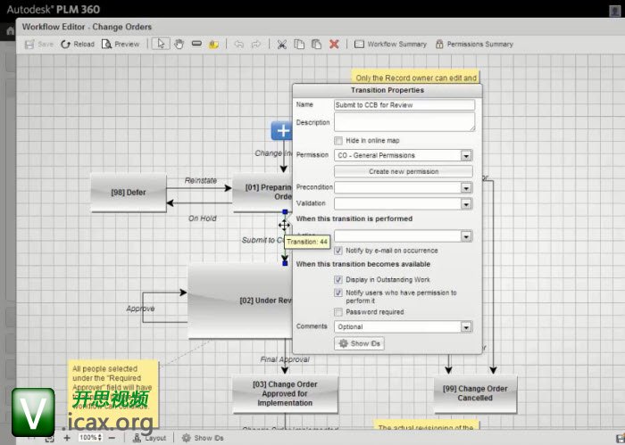Open Permissions Summary from the toolbar
Viewport: 625px width, 445px height.
[x=473, y=44]
